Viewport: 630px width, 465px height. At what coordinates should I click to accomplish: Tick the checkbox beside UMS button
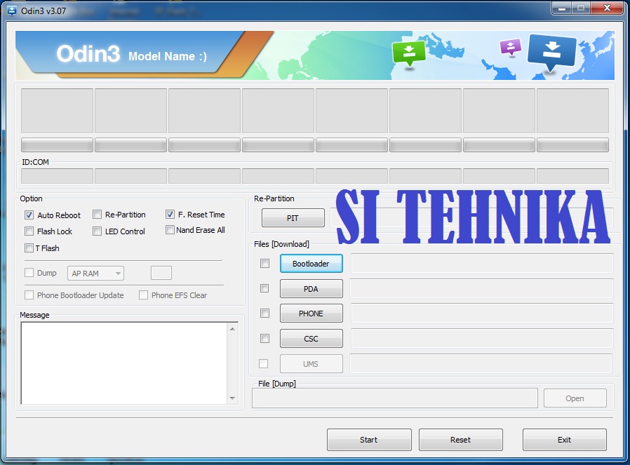pyautogui.click(x=264, y=363)
